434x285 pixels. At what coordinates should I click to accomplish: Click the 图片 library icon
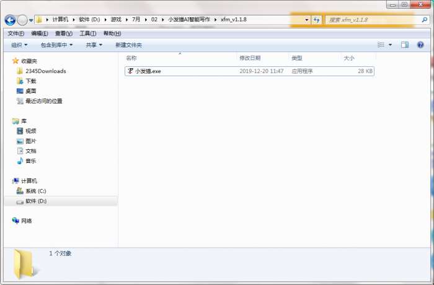(x=20, y=141)
